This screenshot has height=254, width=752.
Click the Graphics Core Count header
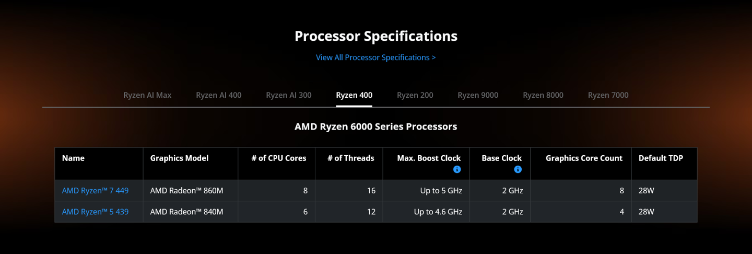[x=584, y=158]
